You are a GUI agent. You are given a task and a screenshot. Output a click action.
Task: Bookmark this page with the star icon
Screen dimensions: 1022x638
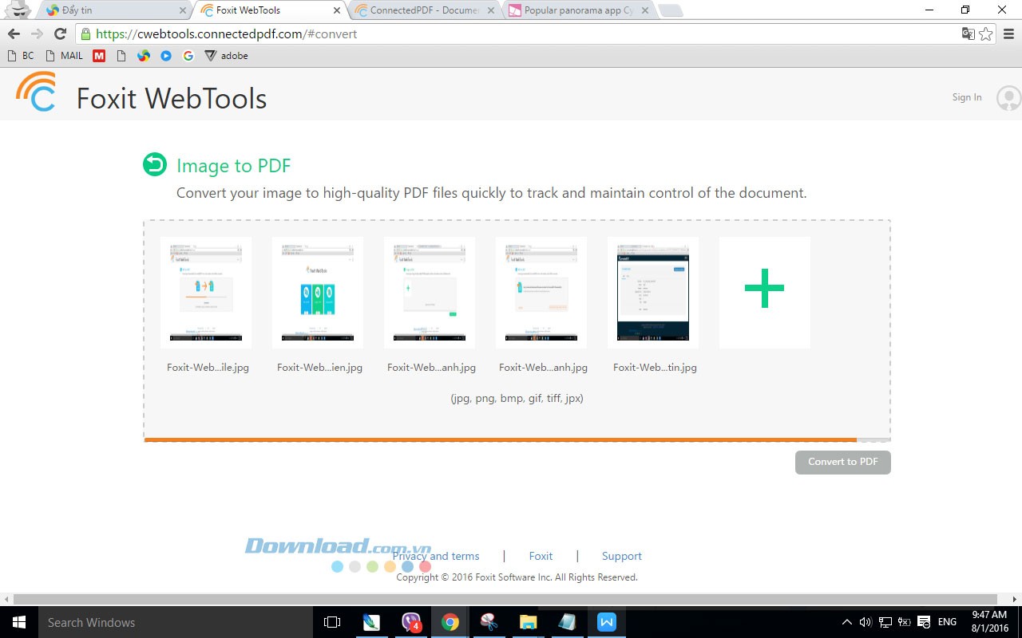(x=986, y=33)
